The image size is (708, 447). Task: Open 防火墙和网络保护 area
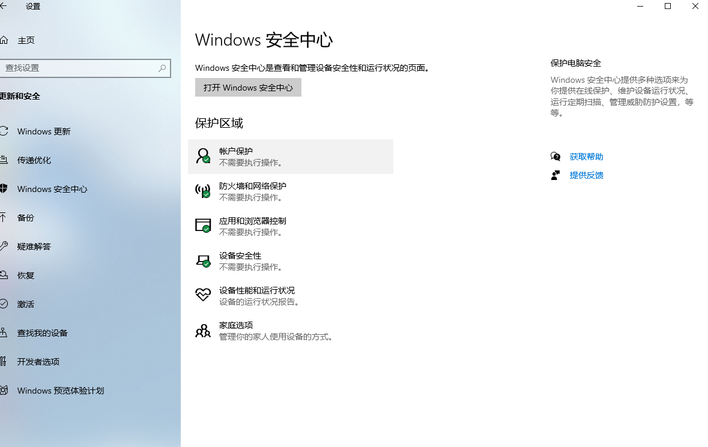click(x=290, y=191)
